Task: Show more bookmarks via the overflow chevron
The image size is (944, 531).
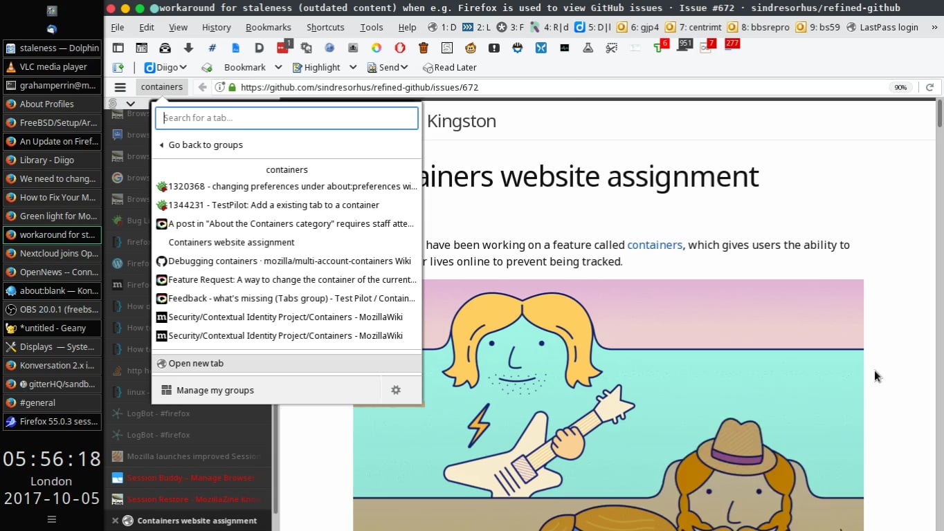Action: coord(934,27)
